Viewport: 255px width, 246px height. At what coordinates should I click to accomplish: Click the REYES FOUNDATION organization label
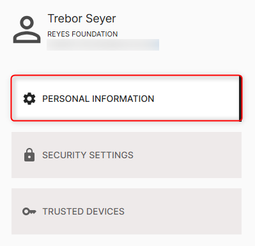[x=82, y=34]
